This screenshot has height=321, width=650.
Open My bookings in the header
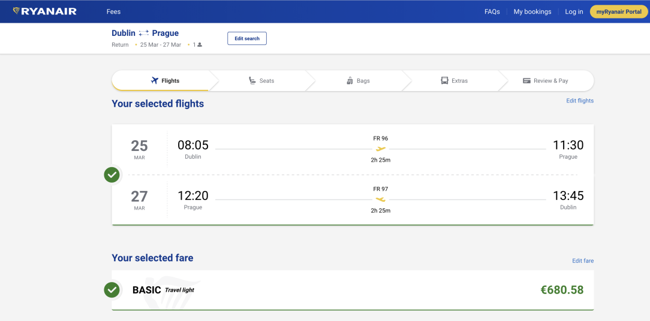532,11
